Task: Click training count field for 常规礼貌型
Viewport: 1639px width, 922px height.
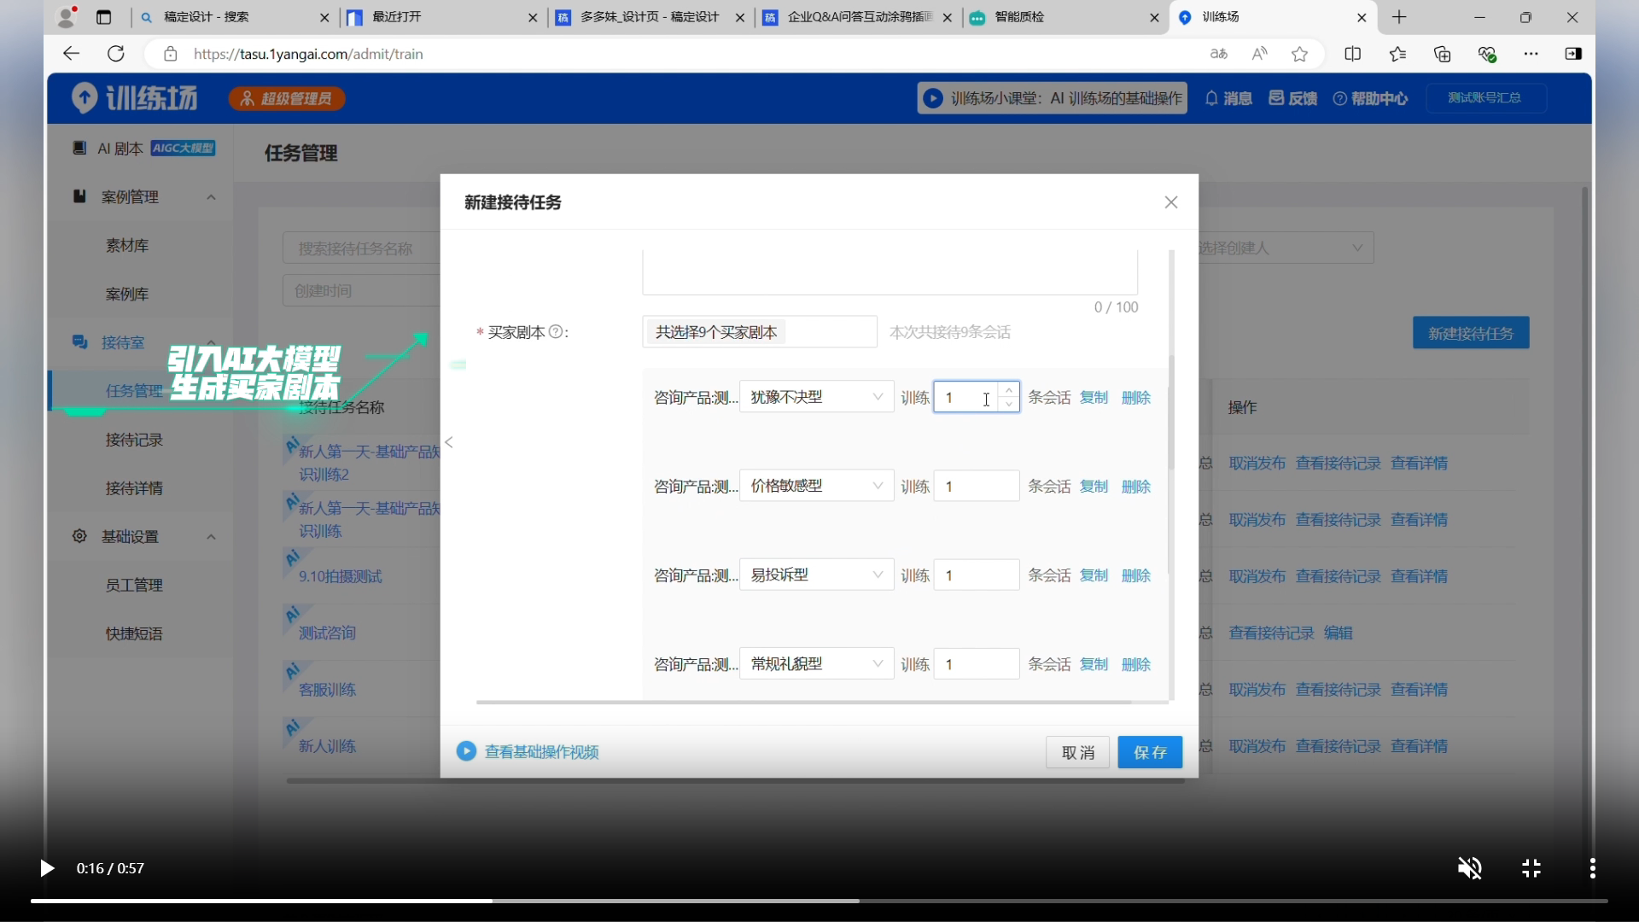Action: click(977, 663)
